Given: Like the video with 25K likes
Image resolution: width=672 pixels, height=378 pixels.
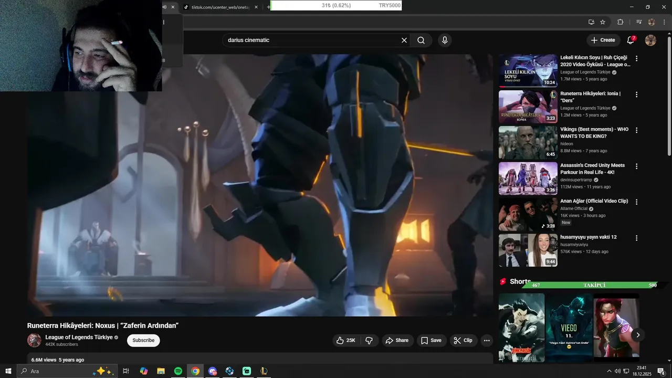Looking at the screenshot, I should pyautogui.click(x=346, y=340).
